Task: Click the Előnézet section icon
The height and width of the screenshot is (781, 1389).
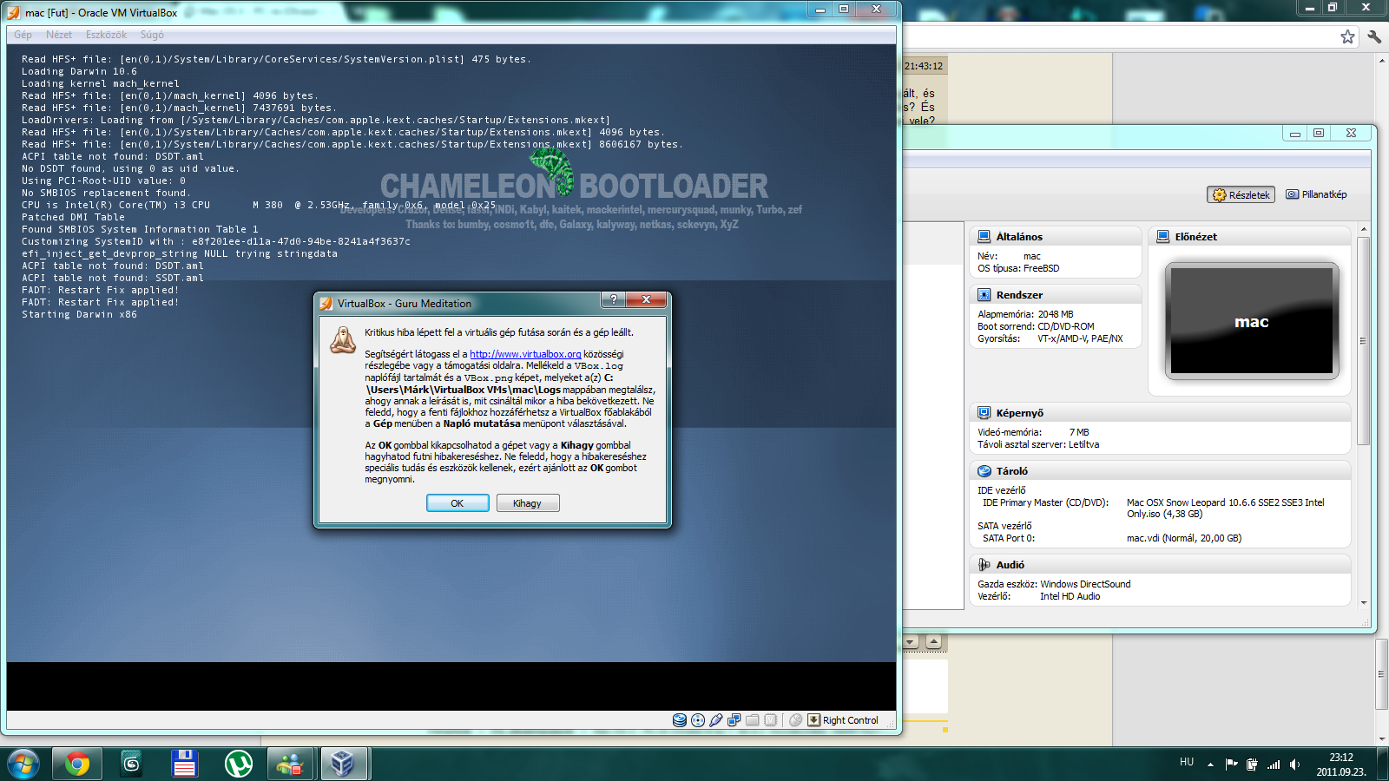Action: click(x=1163, y=236)
